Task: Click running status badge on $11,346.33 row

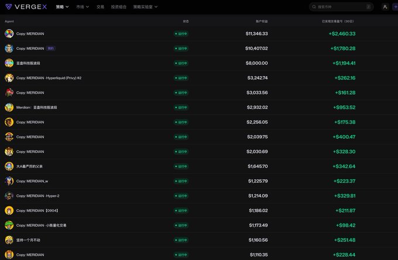Action: [x=181, y=33]
